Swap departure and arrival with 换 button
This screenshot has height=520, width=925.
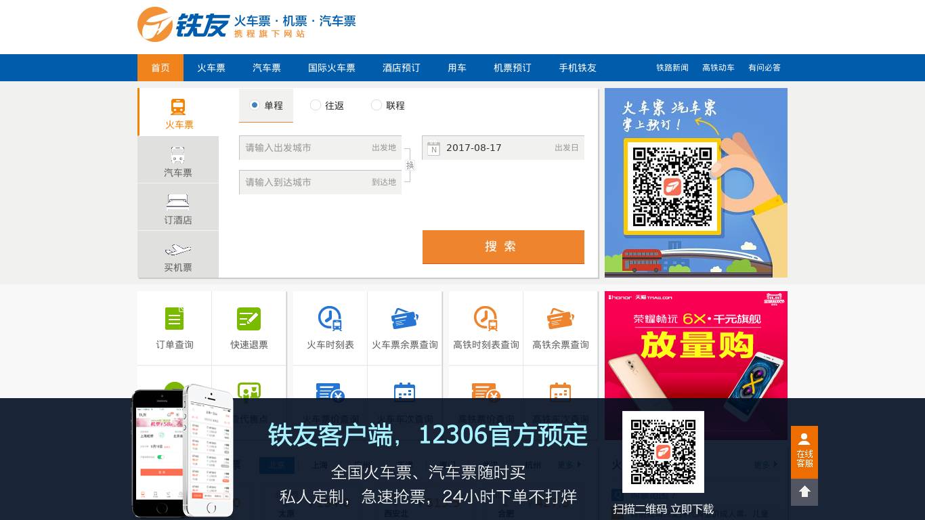pos(410,165)
